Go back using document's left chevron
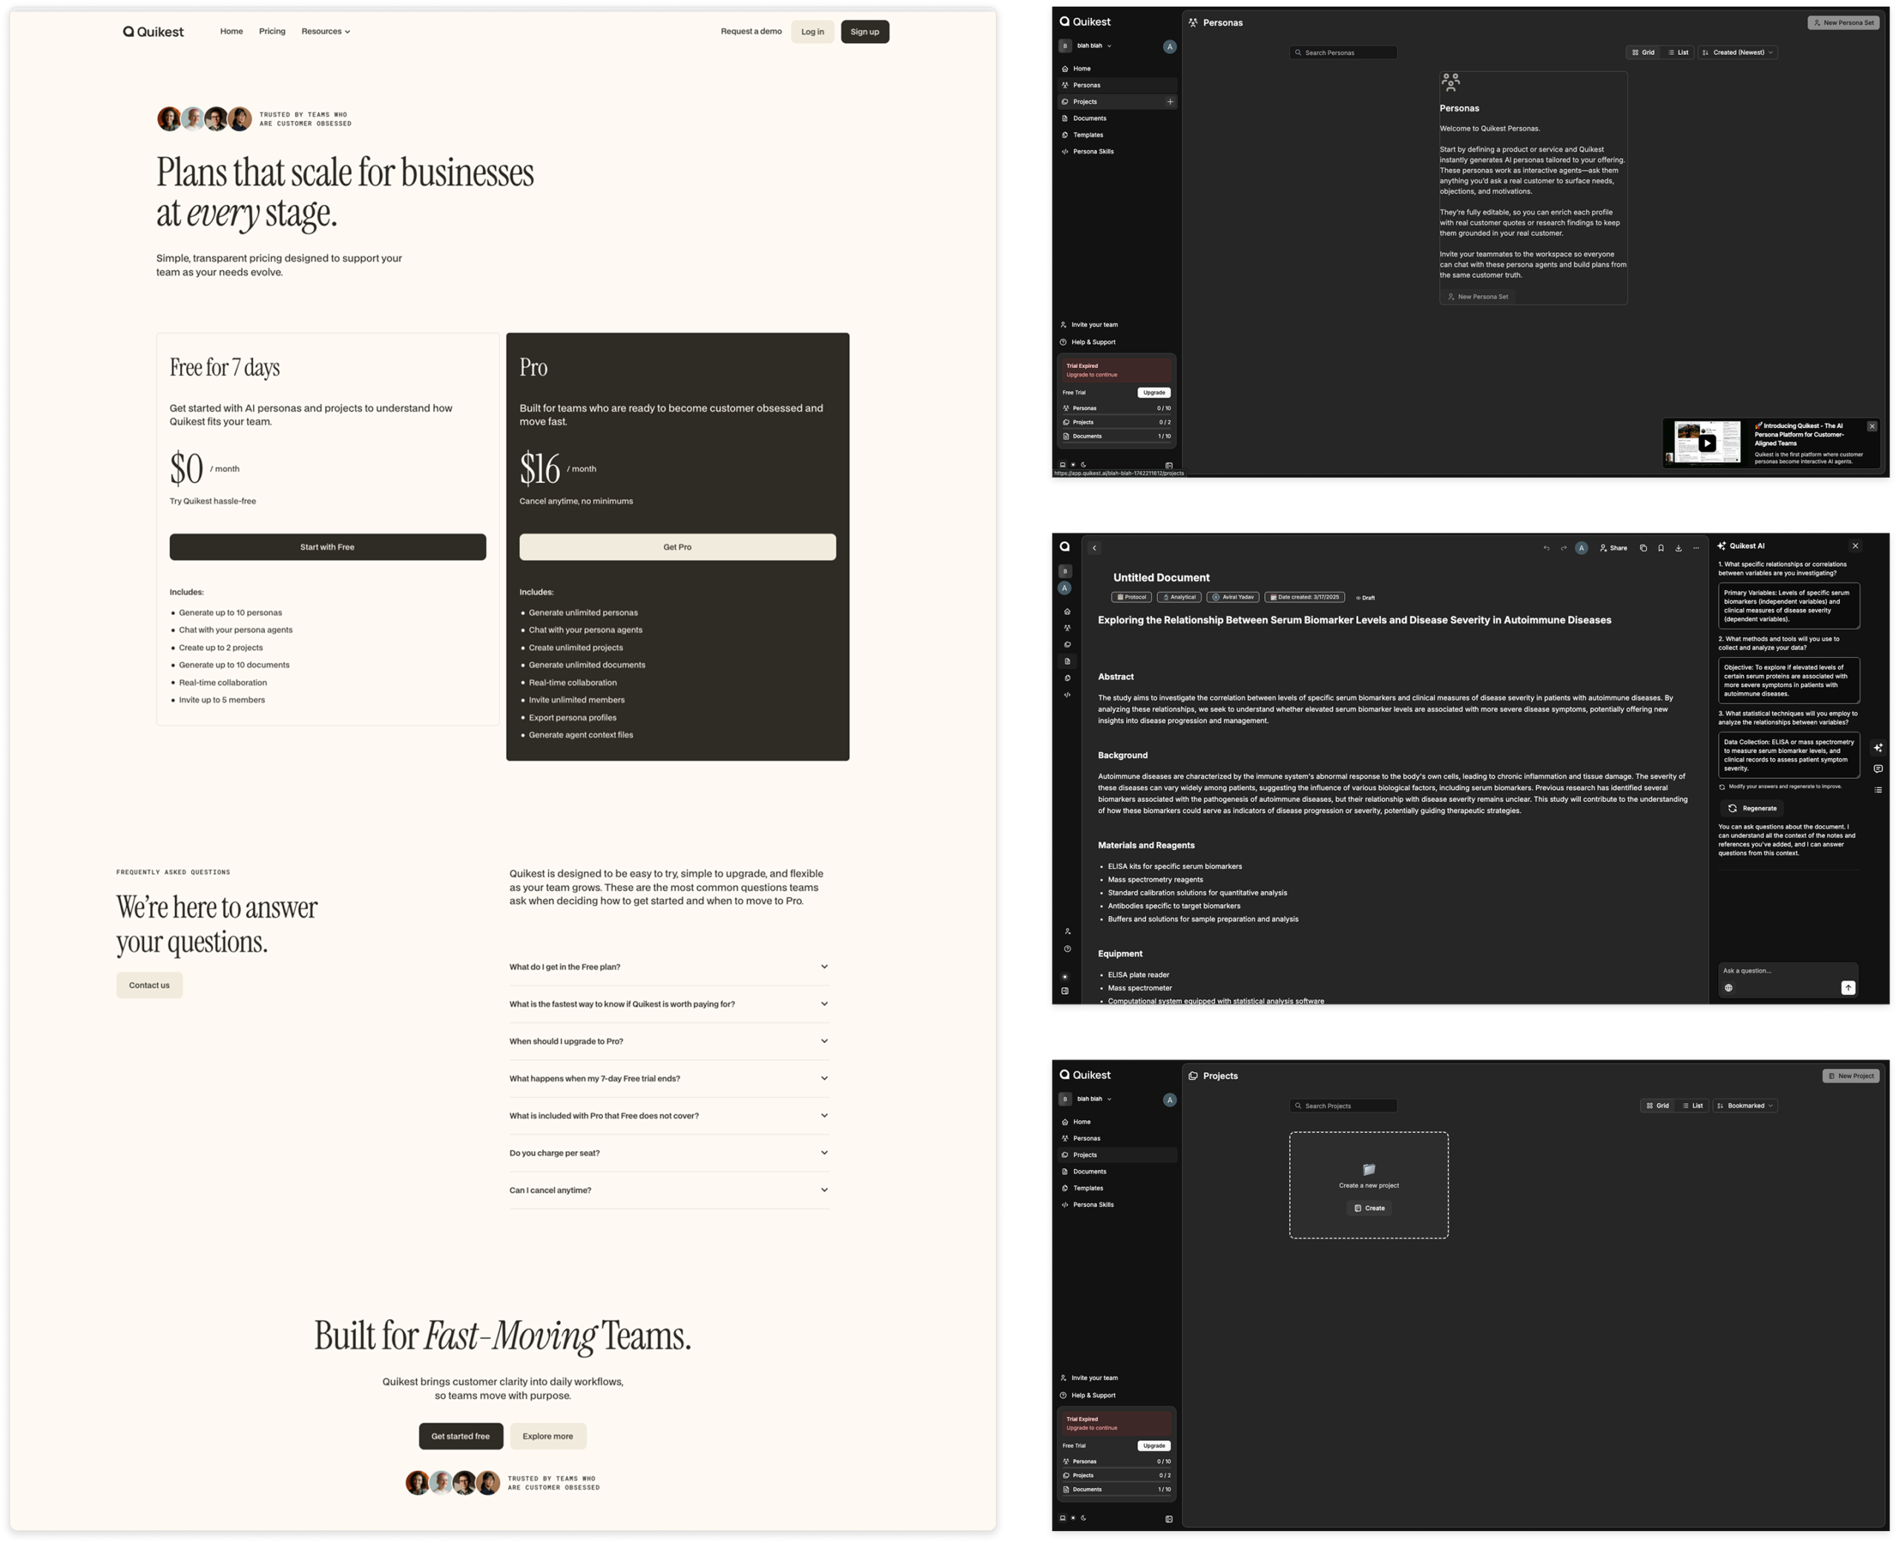 1095,548
